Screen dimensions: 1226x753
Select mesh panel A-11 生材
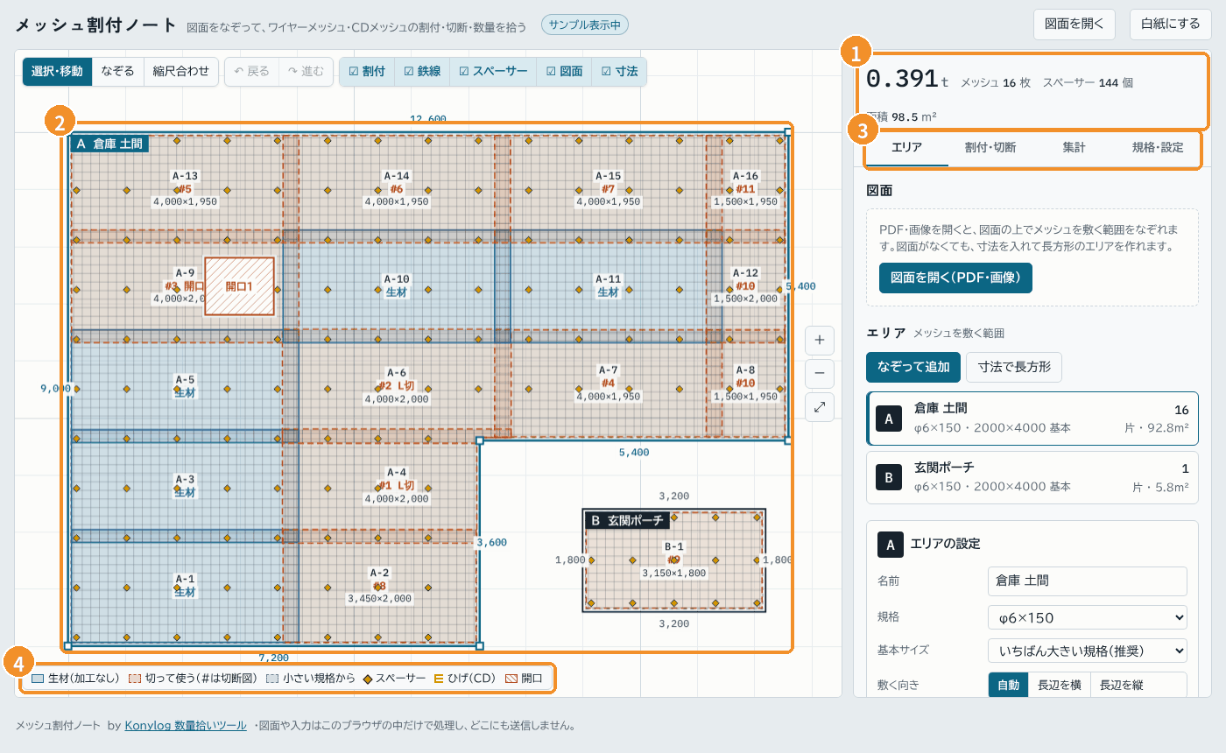[608, 285]
